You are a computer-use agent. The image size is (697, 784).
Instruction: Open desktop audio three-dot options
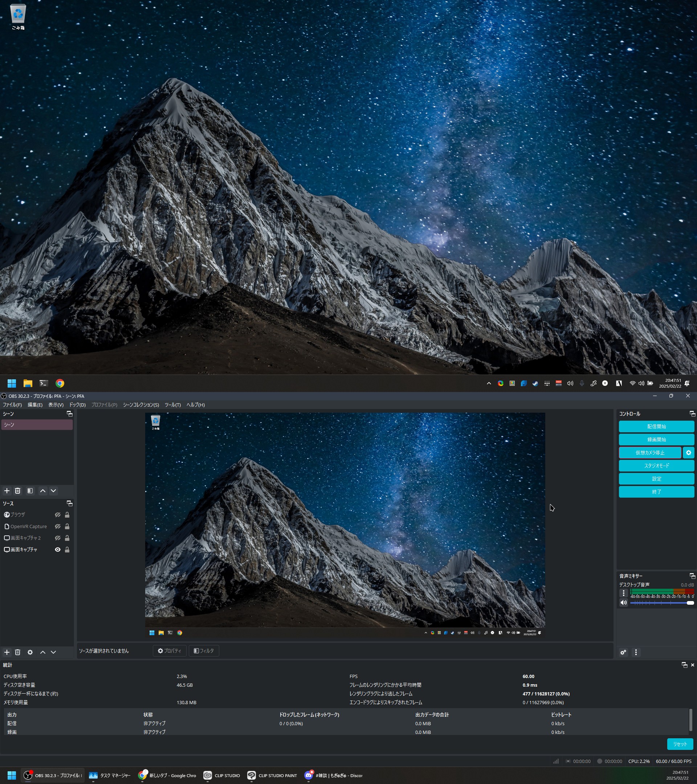[x=623, y=593]
